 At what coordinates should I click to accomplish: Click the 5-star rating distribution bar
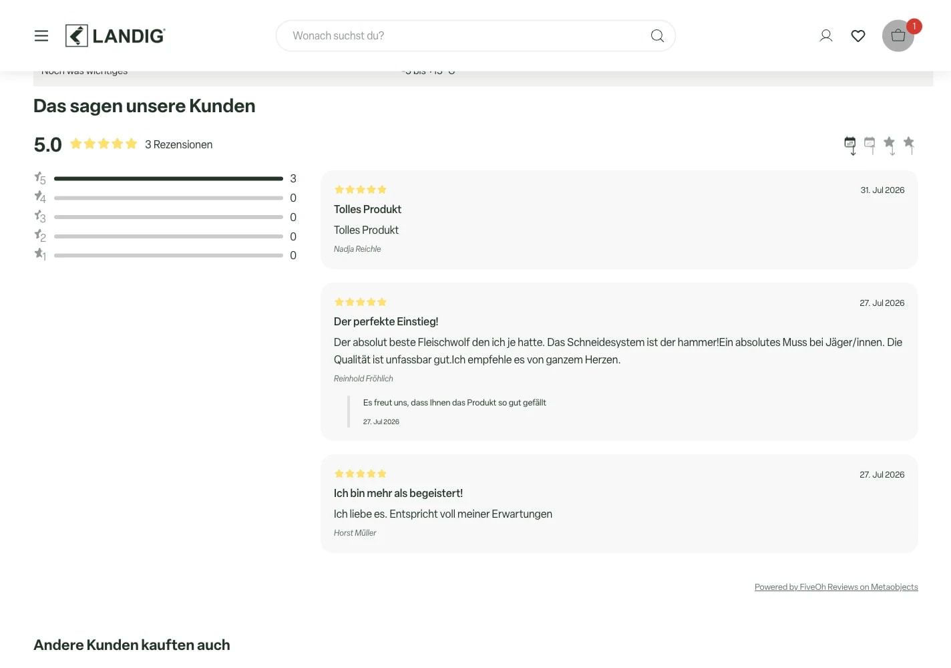click(169, 179)
